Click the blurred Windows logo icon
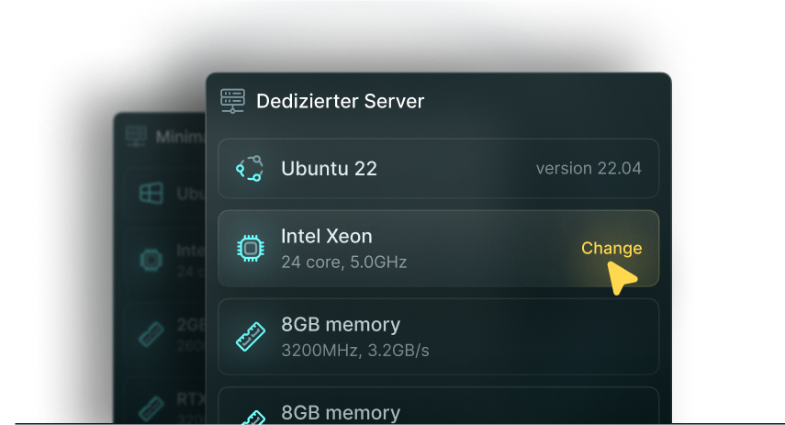Image resolution: width=785 pixels, height=425 pixels. click(151, 195)
